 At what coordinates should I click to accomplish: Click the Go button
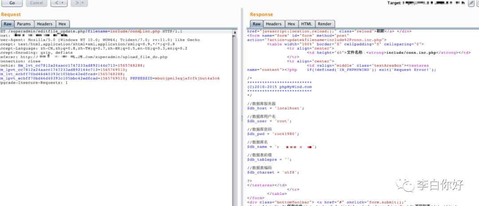point(12,3)
